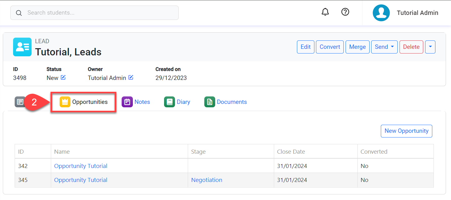Click the edit pencil next to Status
451x200 pixels.
point(63,77)
